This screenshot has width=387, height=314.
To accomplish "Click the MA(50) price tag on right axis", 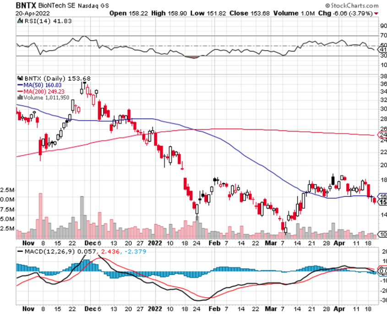I will pos(382,196).
